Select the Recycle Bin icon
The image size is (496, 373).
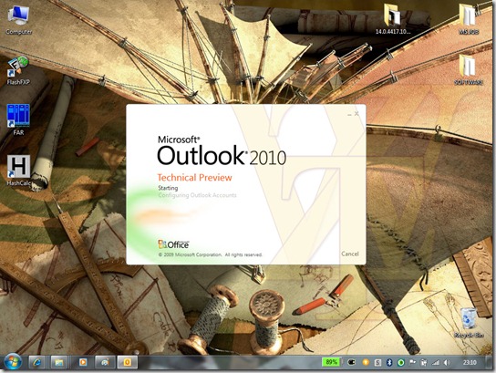469,323
